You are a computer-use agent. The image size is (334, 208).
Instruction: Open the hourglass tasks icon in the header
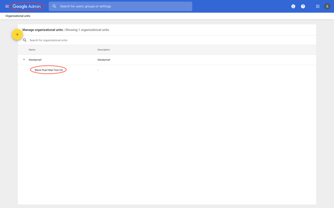tap(293, 6)
